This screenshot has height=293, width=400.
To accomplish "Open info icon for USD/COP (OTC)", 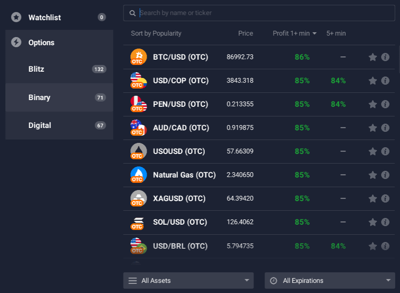I will [385, 80].
